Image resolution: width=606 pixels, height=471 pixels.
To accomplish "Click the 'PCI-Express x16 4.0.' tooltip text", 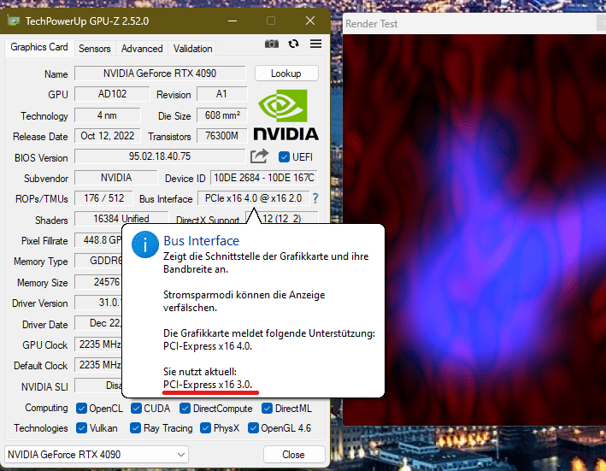I will tap(208, 346).
